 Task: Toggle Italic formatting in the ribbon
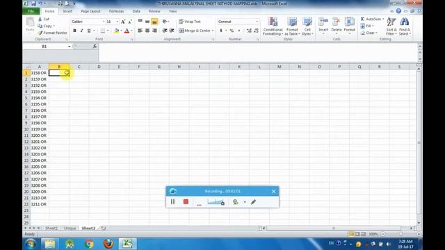tap(82, 31)
